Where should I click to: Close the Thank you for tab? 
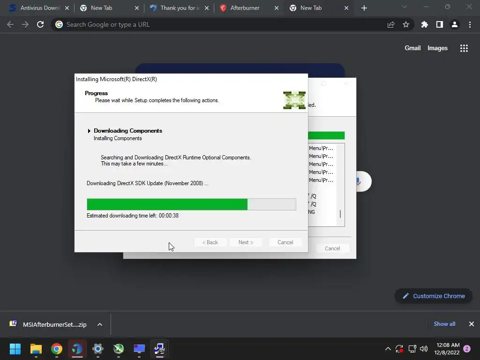207,8
